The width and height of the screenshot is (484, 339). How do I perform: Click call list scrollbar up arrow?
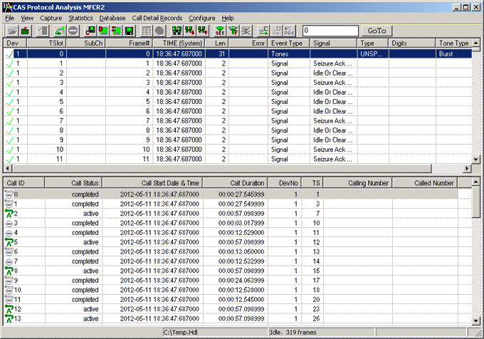pos(475,182)
